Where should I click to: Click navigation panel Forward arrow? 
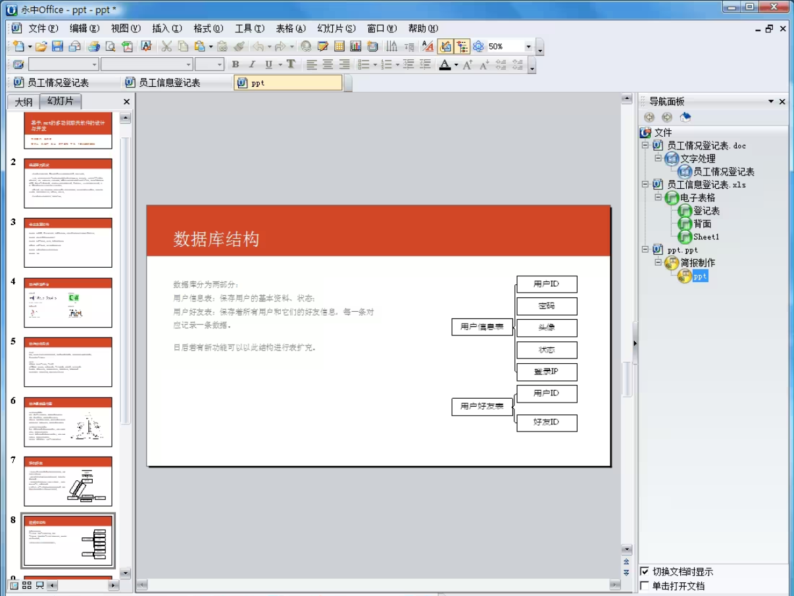tap(667, 117)
